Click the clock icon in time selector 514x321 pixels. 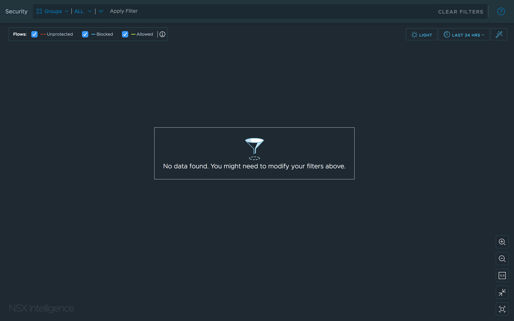point(447,35)
